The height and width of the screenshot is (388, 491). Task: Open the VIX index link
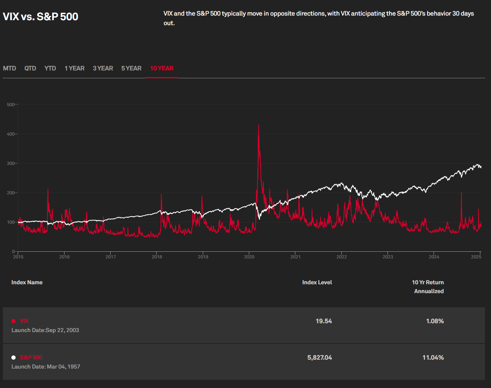[x=24, y=321]
